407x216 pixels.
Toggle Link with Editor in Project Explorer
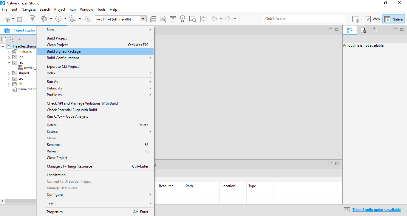(12, 39)
